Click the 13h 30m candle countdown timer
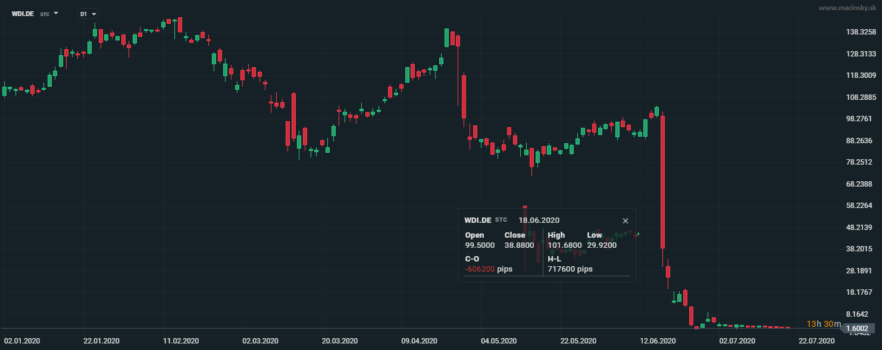Screen dimensions: 882x350 (x=824, y=324)
